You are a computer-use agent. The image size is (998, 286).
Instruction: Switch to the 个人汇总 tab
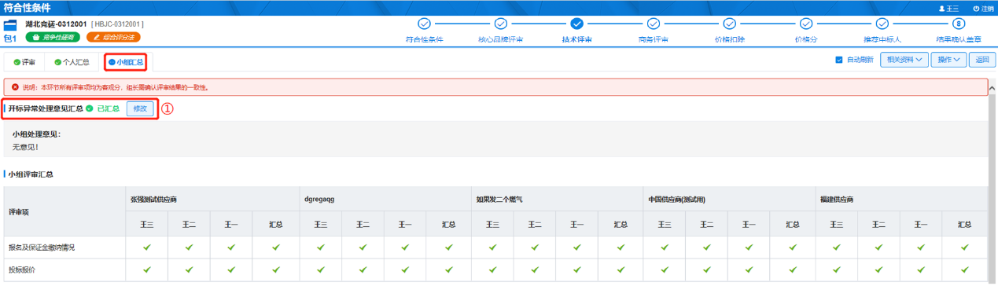72,61
